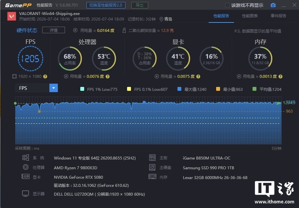Click the VRAM 16% 2.56/16 GB gauge
The image size is (299, 208).
tap(212, 59)
